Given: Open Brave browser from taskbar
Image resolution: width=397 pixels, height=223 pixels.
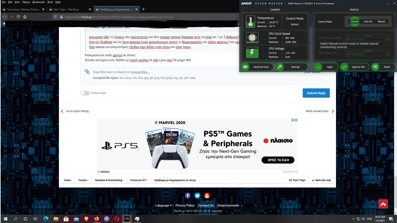Looking at the screenshot, I should [86, 219].
